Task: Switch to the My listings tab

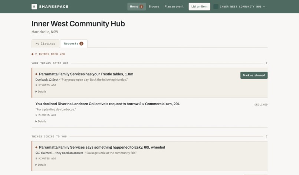Action: (45, 43)
